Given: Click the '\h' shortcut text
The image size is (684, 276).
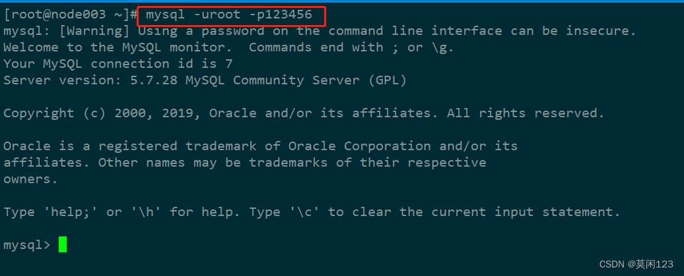Looking at the screenshot, I should [146, 212].
